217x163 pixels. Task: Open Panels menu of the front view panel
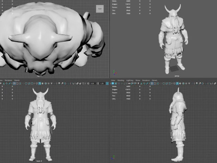click(x=17, y=80)
